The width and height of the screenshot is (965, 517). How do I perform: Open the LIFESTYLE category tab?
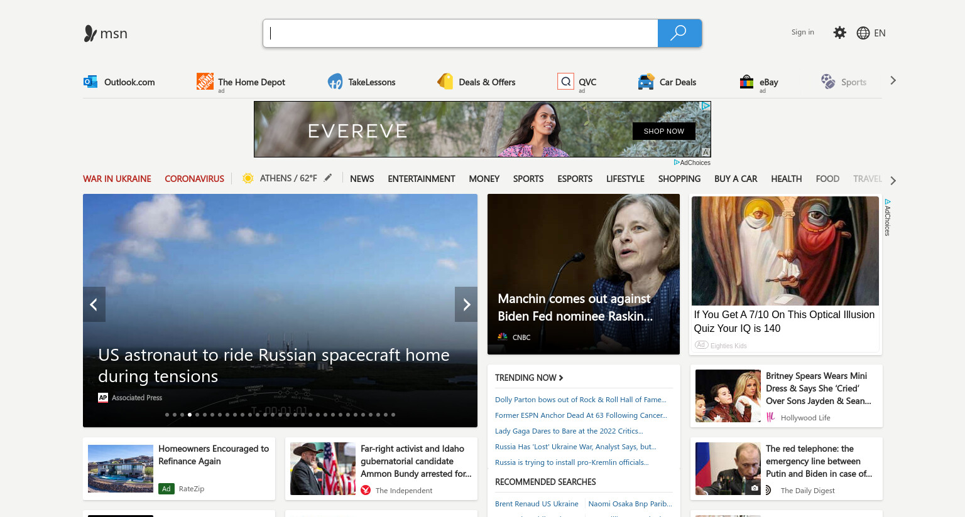[625, 179]
